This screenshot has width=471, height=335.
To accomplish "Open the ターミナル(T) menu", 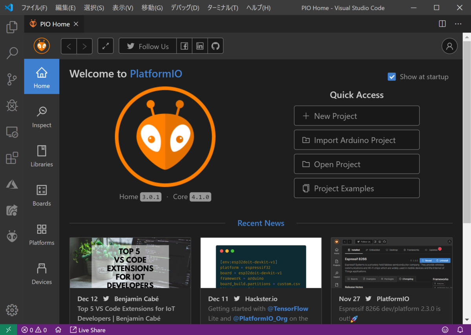I will coord(223,8).
